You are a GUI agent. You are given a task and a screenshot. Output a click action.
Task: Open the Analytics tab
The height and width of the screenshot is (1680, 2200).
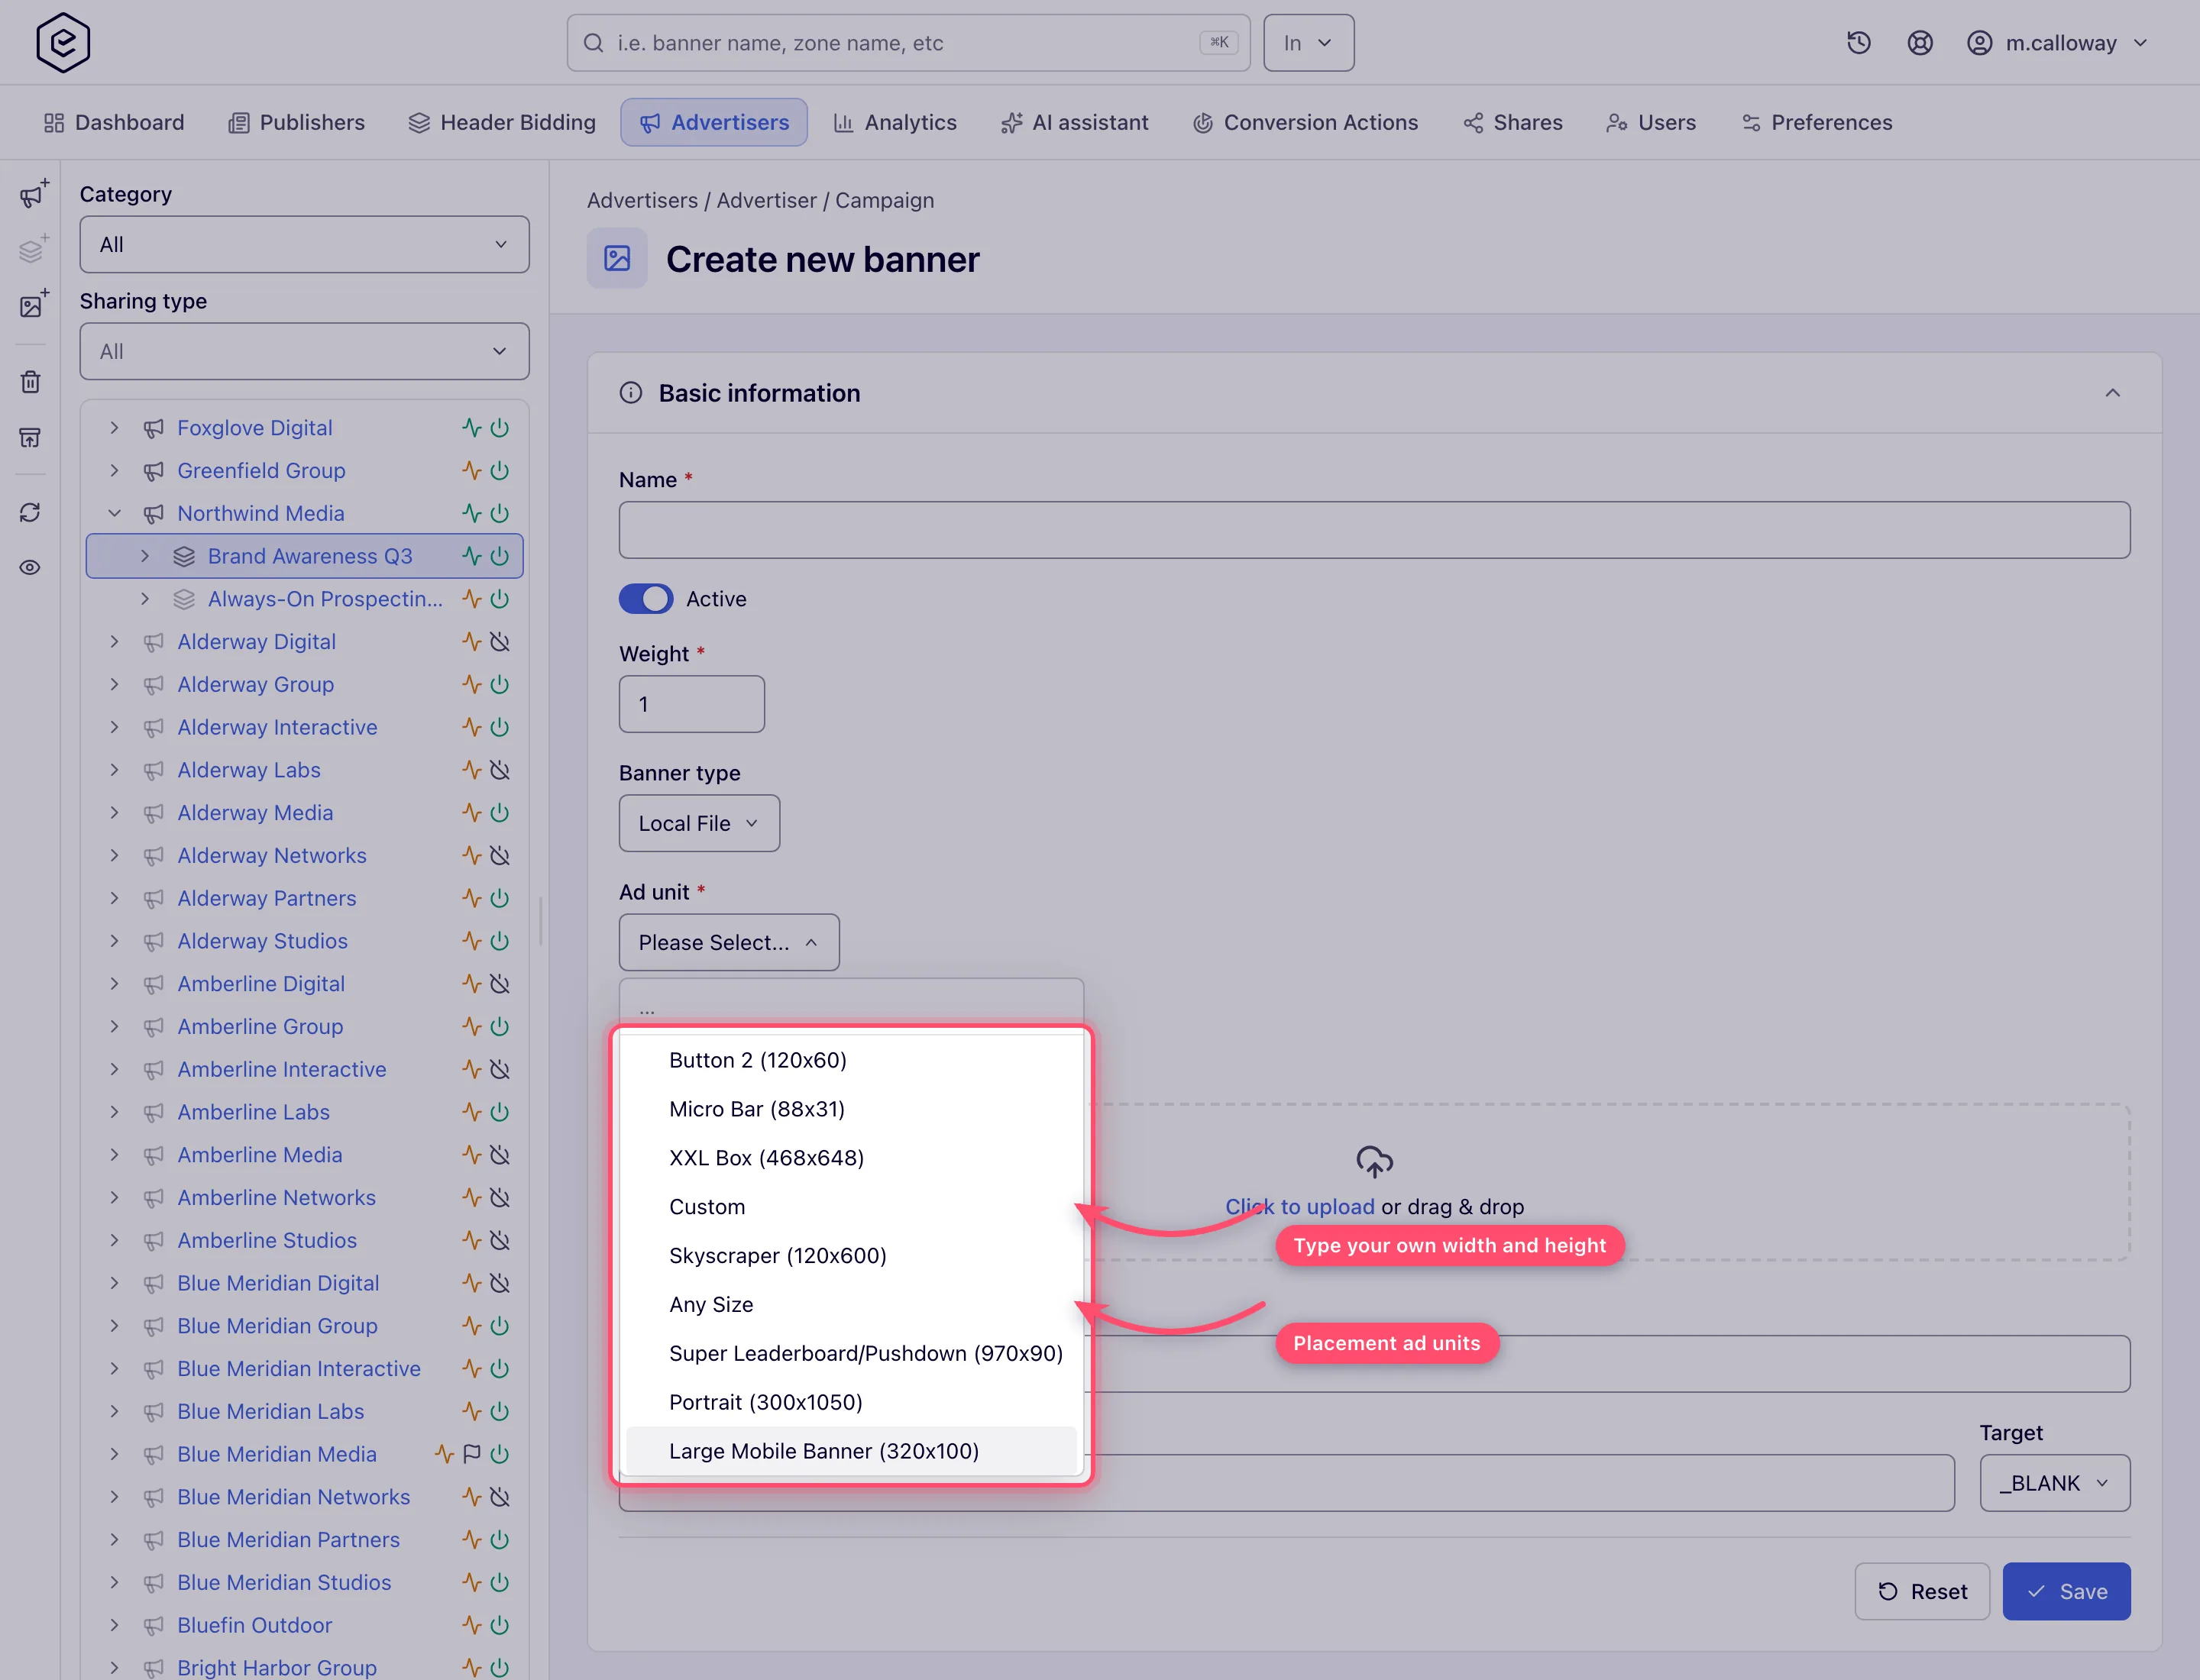coord(895,122)
